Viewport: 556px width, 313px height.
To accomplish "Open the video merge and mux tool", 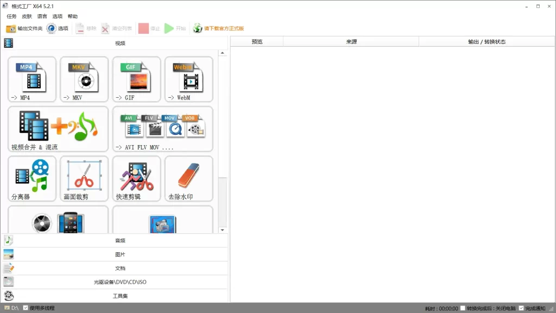I will click(x=58, y=129).
